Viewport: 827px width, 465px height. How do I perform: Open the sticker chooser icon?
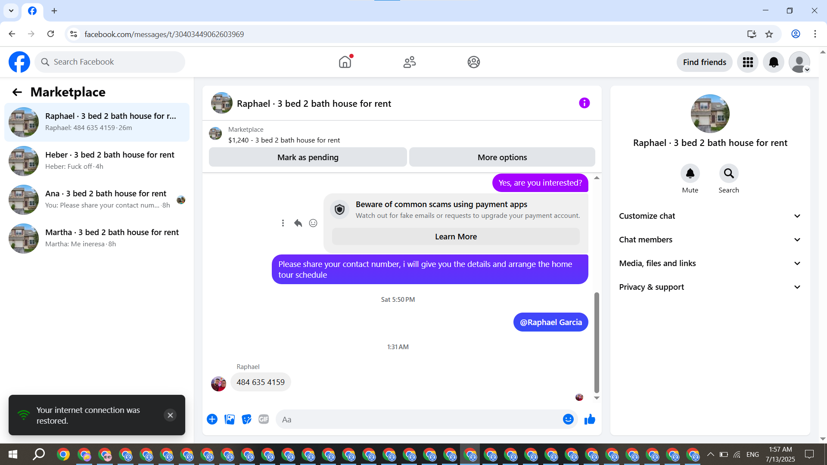click(x=246, y=419)
